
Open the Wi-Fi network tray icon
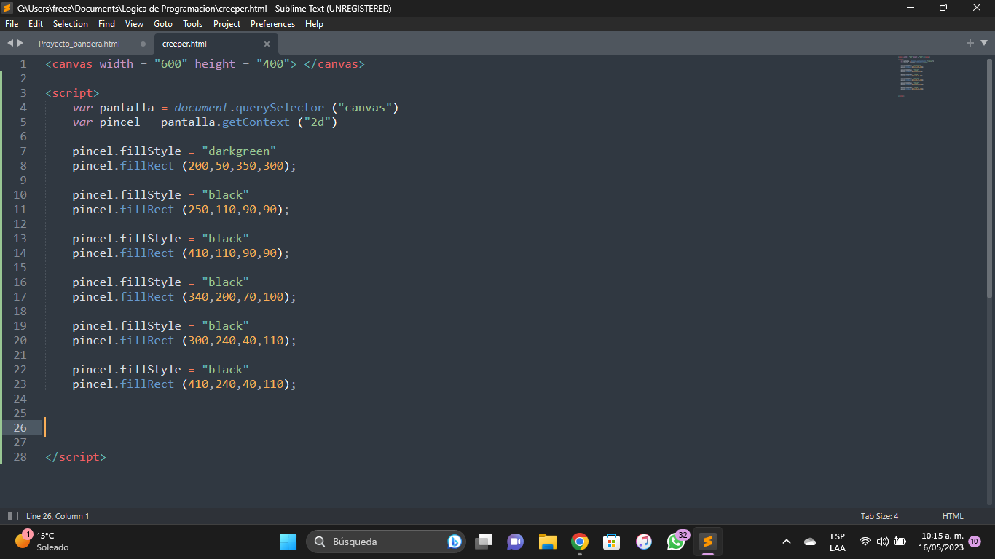(865, 542)
